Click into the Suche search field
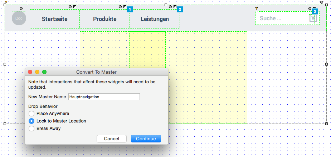This screenshot has width=336, height=157. pos(283,18)
